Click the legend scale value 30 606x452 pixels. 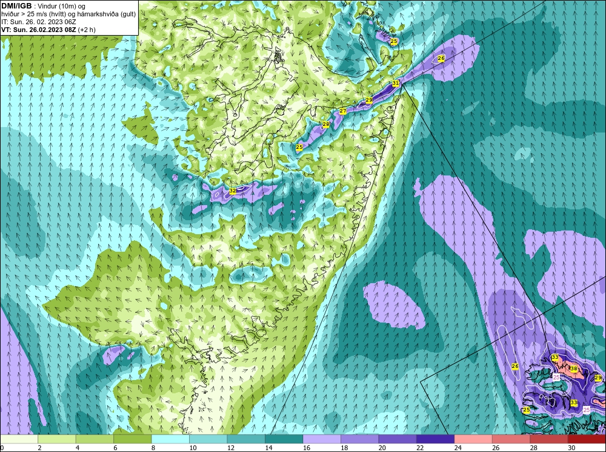click(571, 448)
